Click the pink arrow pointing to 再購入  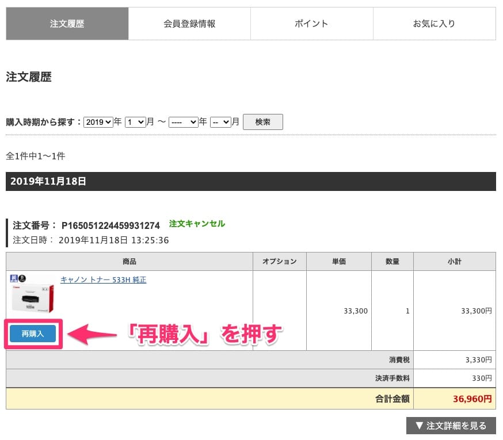click(92, 334)
